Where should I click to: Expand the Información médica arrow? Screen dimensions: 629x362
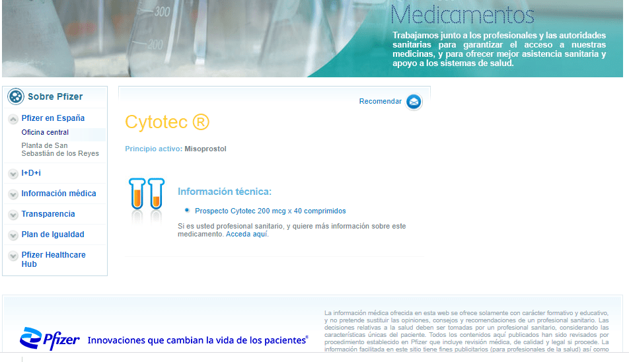13,194
